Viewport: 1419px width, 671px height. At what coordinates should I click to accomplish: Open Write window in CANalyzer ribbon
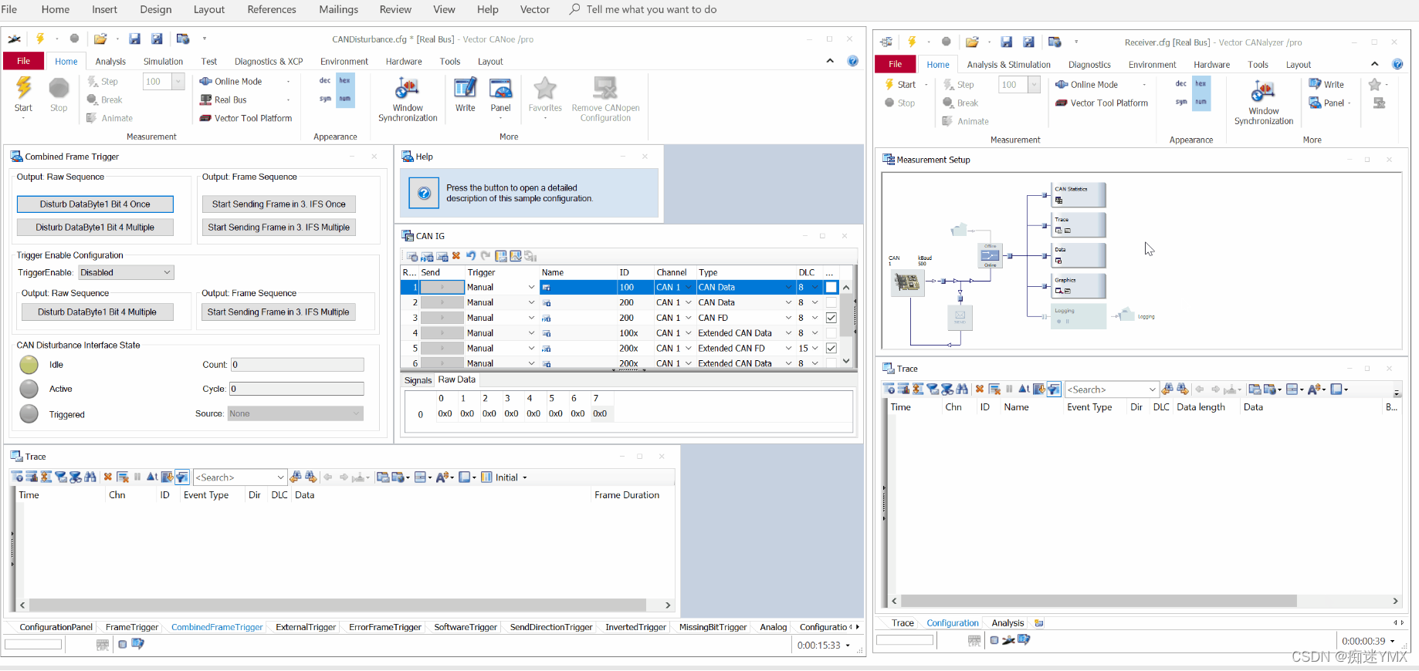[x=1326, y=85]
